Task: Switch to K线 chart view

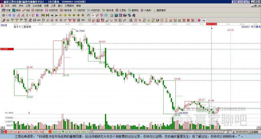Action: [x=26, y=10]
